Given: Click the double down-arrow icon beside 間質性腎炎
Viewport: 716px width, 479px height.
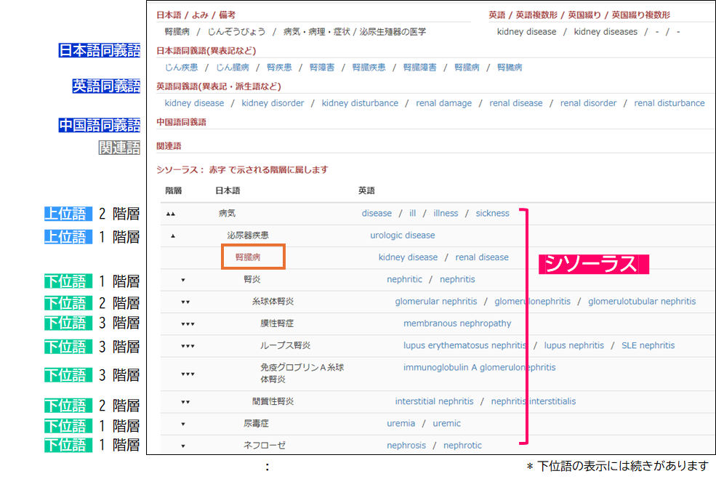Looking at the screenshot, I should tap(185, 402).
